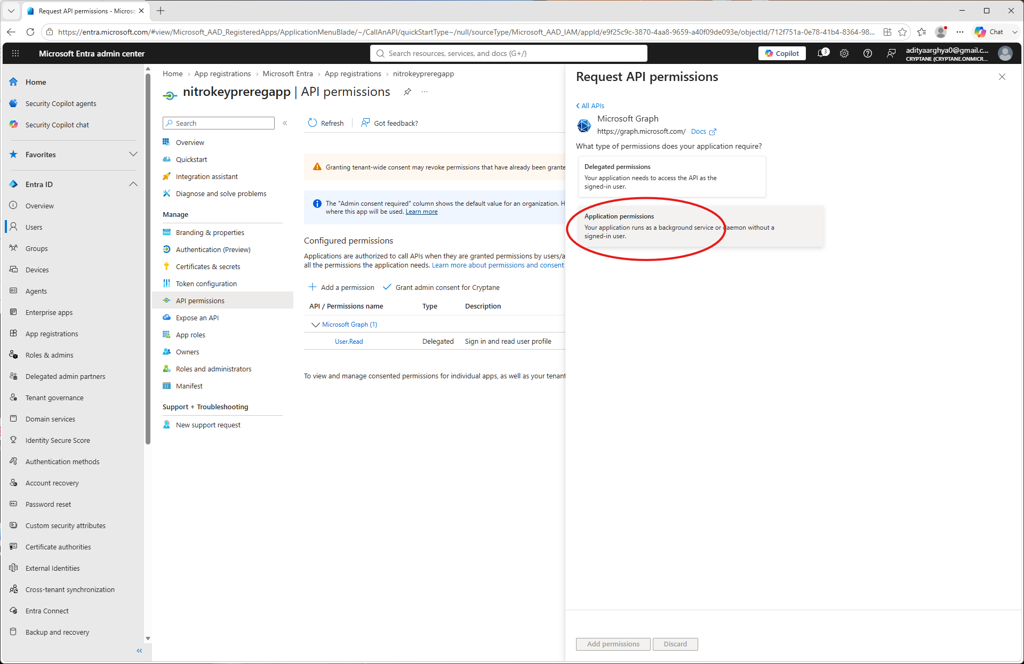
Task: Open the Entra portal waffle menu
Action: 15,53
